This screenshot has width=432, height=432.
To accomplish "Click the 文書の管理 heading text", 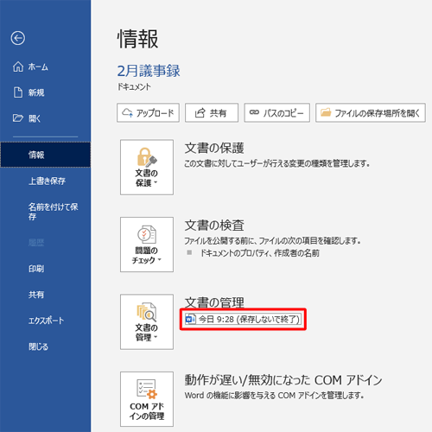I will coord(214,302).
